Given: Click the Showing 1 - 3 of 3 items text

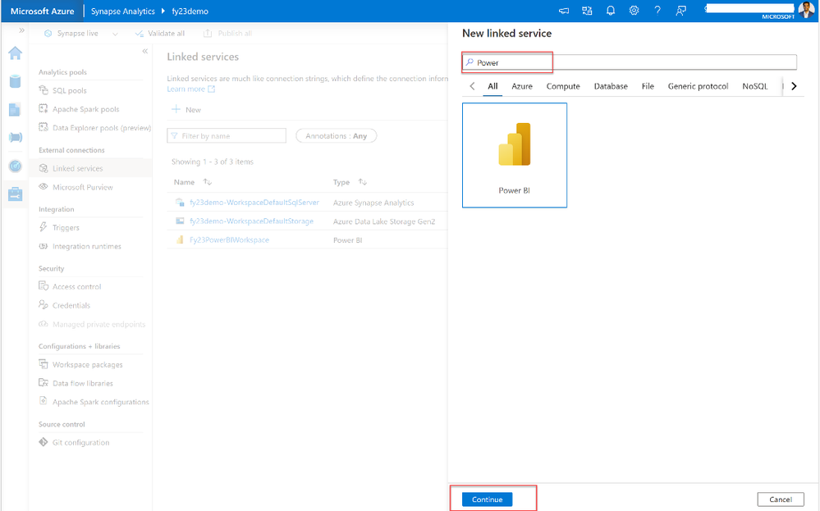Looking at the screenshot, I should click(213, 162).
